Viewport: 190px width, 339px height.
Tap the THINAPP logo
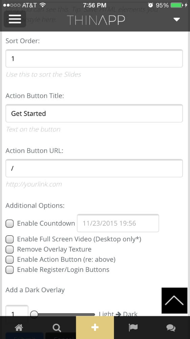96,20
